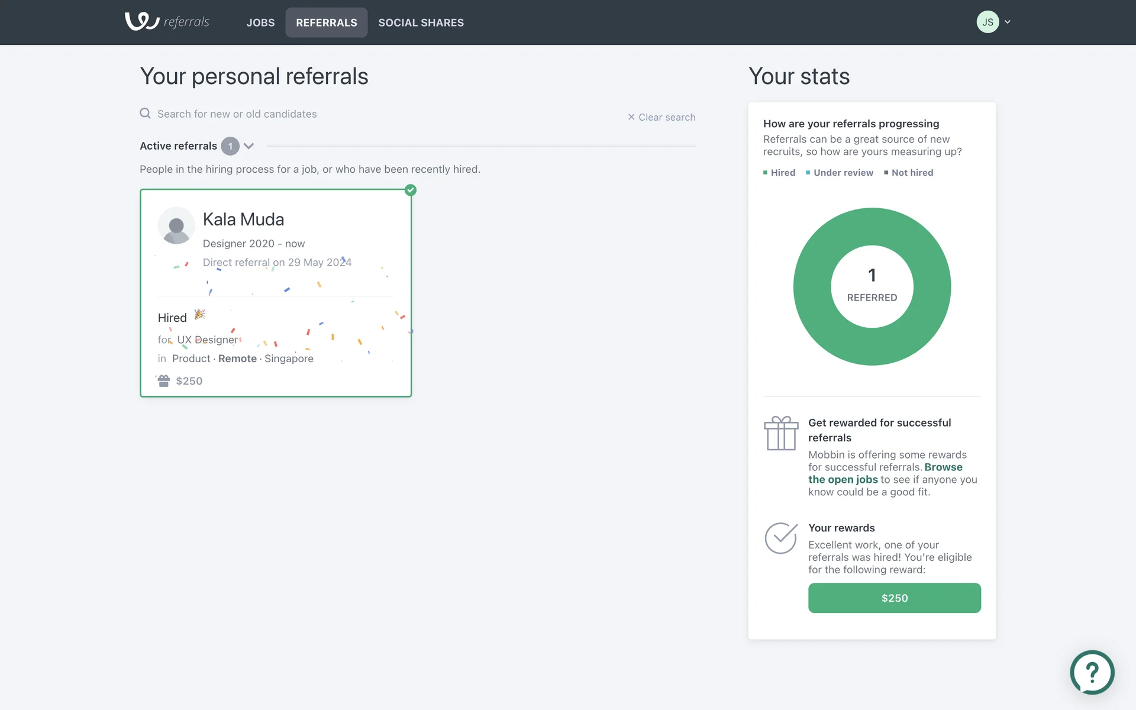1136x710 pixels.
Task: Click Kala Muda's avatar placeholder
Action: tap(176, 225)
